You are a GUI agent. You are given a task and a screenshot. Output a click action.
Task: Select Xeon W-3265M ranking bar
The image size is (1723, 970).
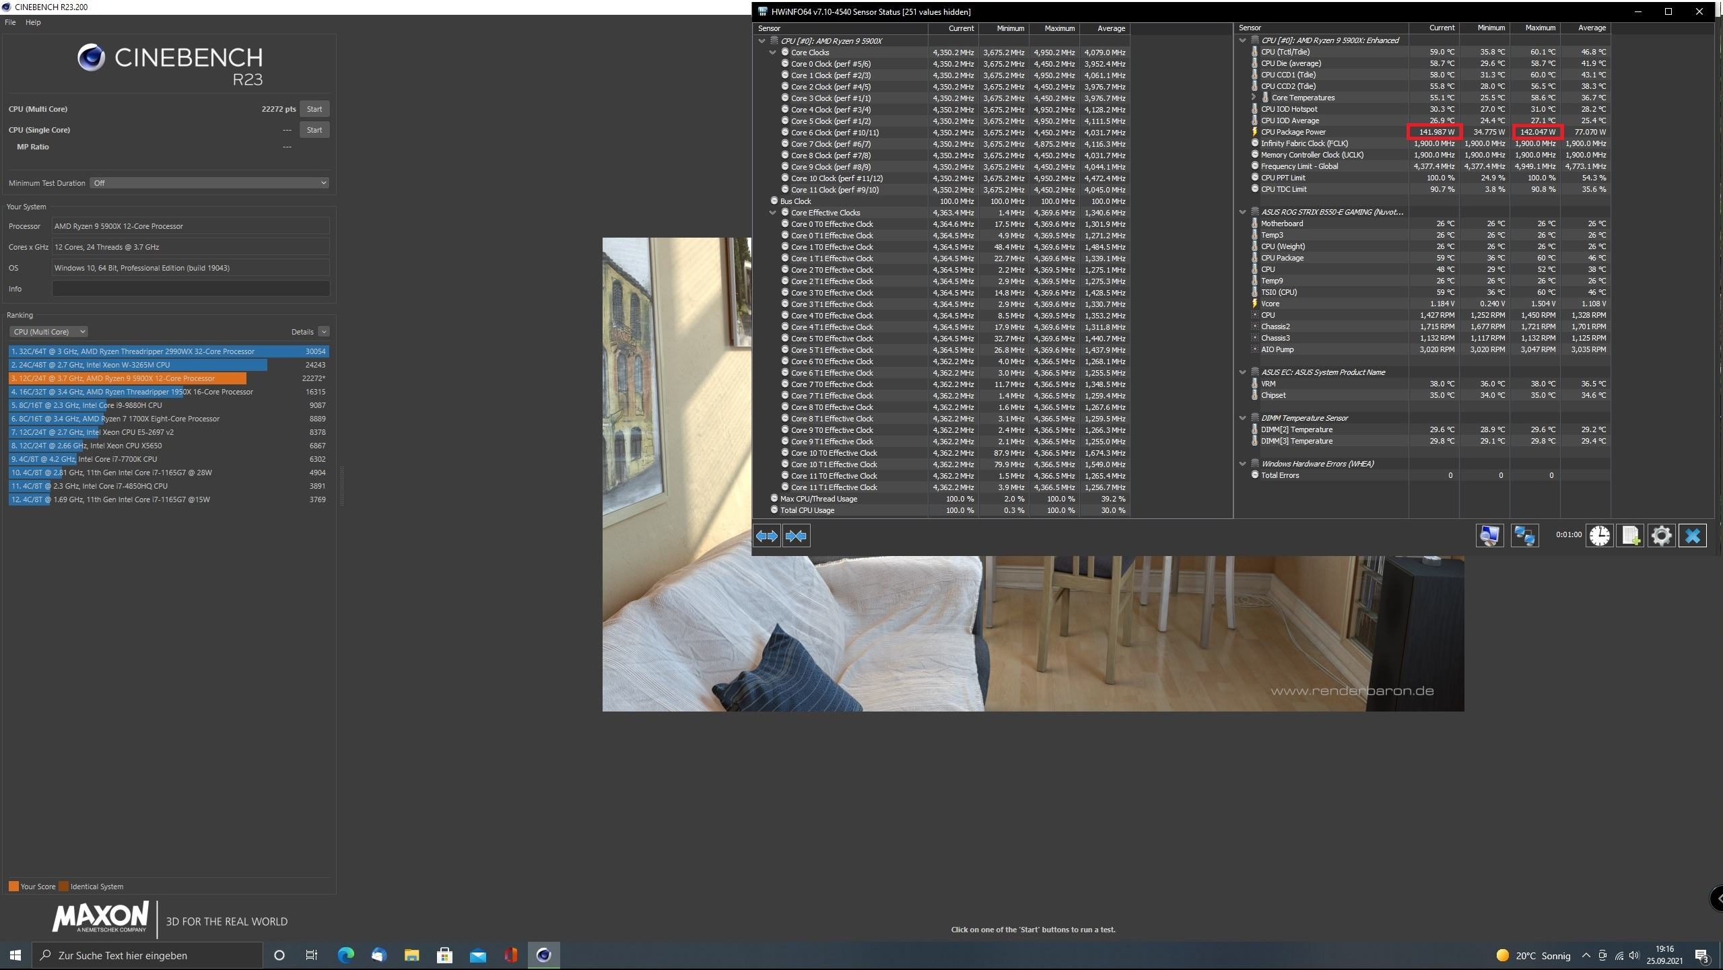[168, 365]
